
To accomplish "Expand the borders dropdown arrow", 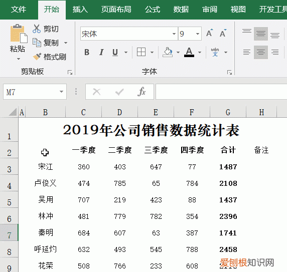I will click(152, 53).
